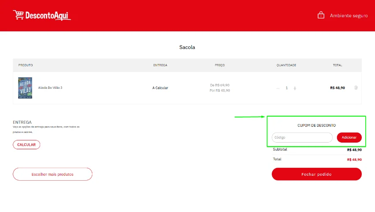The image size is (375, 212).
Task: Click the PRODUTO column header
Action: [x=26, y=65]
